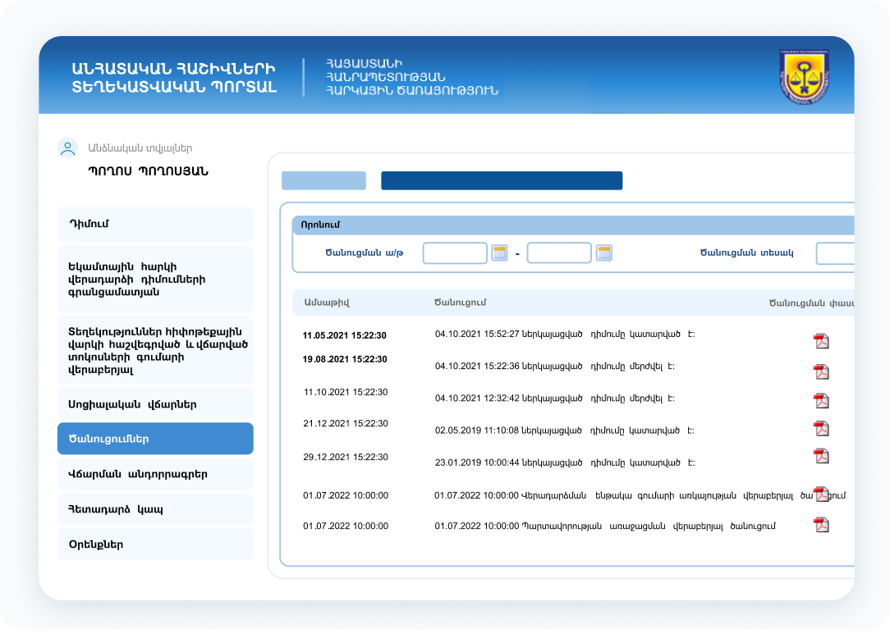Open the Օրենքներ menu item
This screenshot has width=890, height=638.
(x=155, y=545)
